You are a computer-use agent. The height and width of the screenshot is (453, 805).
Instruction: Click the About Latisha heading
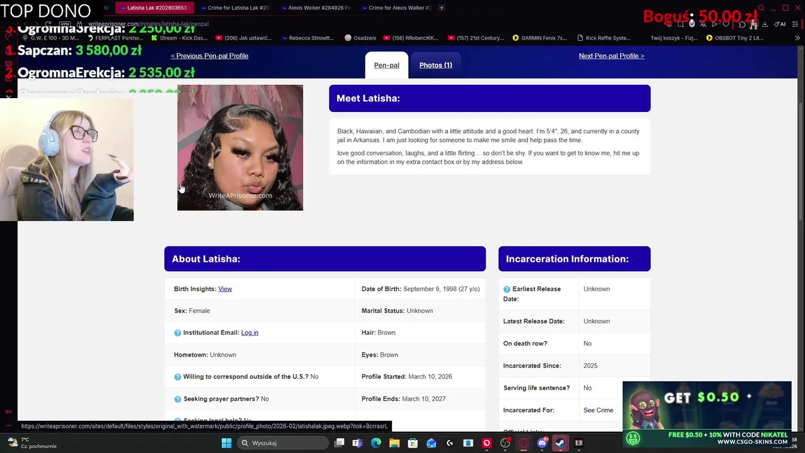tap(206, 259)
